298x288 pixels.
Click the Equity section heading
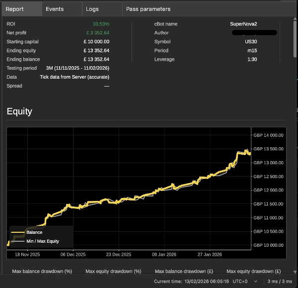pos(19,111)
